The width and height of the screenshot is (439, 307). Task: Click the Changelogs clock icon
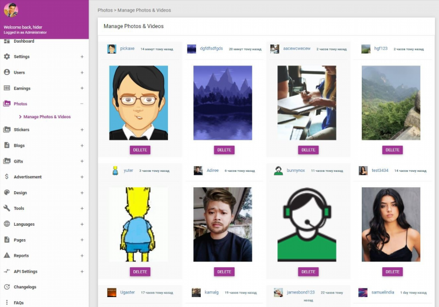(6, 287)
